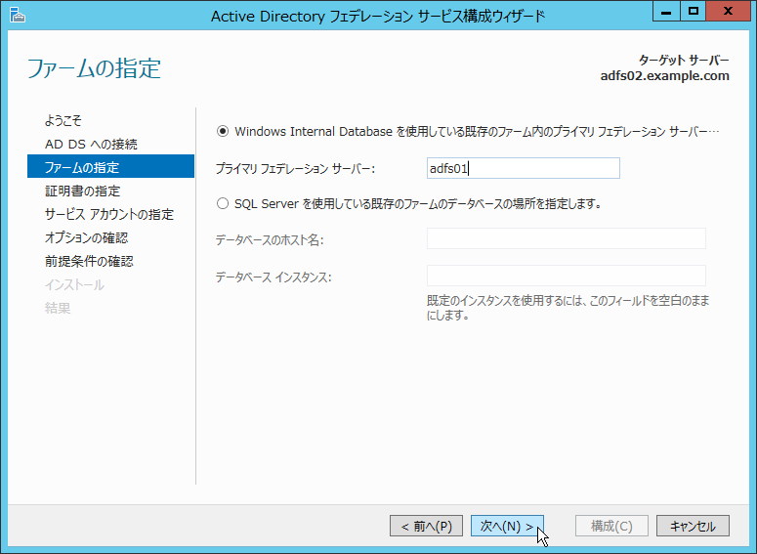The image size is (757, 554).
Task: Select the Windows Internal Database radio button
Action: [x=223, y=131]
